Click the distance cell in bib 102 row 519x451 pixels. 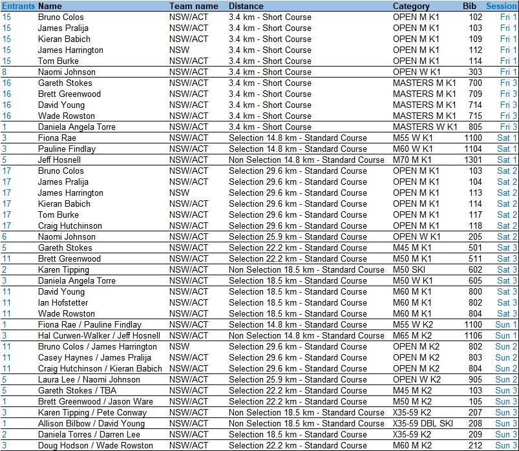270,17
